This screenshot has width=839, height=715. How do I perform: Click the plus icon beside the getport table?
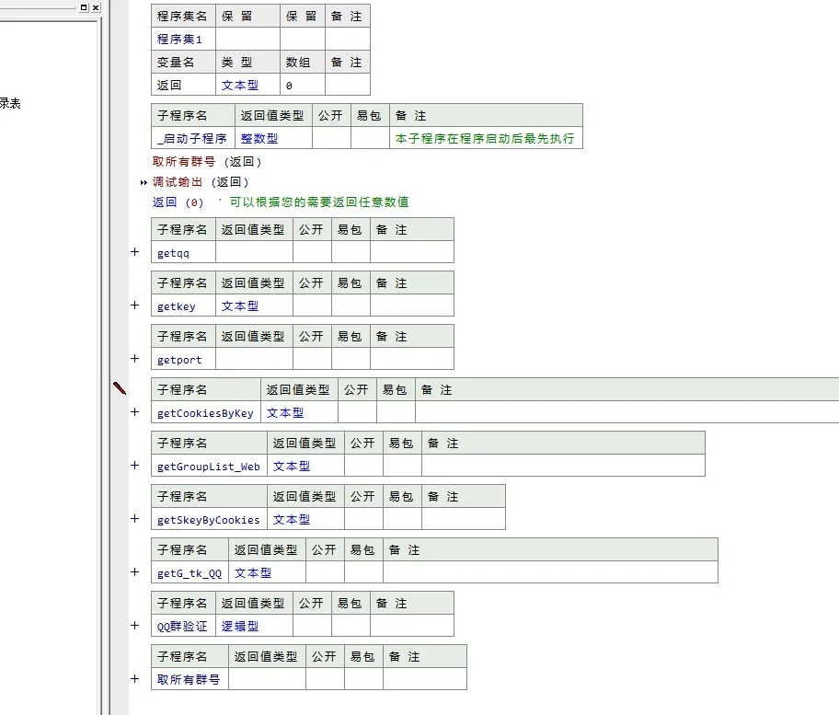(x=134, y=357)
